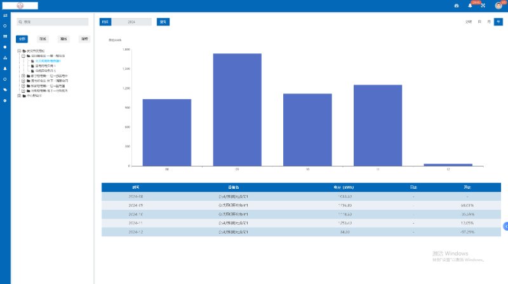Screen dimensions: 508x284
Task: Expand the last top-level tree folder
Action: point(19,95)
